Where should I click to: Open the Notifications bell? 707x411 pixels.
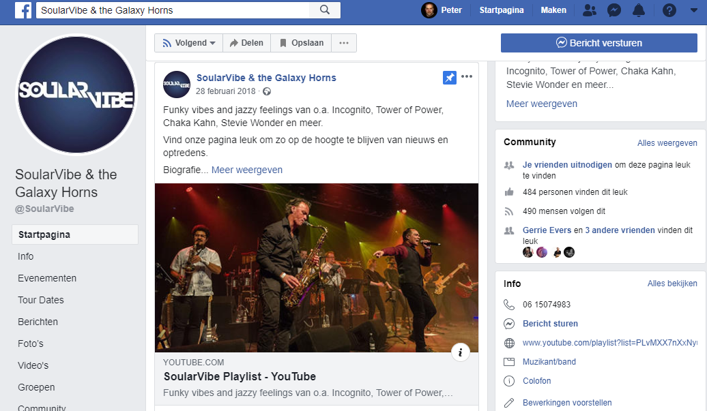(639, 10)
